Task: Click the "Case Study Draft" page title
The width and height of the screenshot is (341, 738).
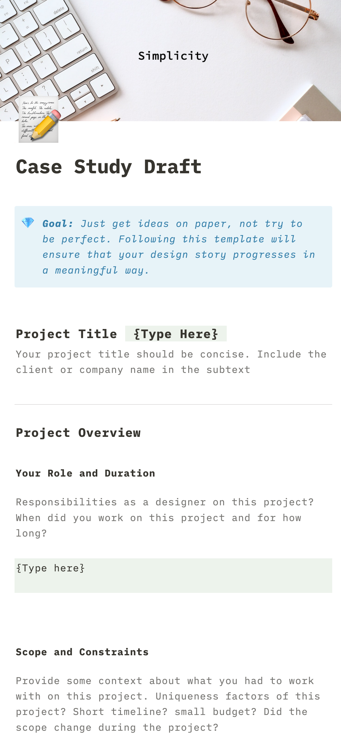Action: tap(109, 167)
